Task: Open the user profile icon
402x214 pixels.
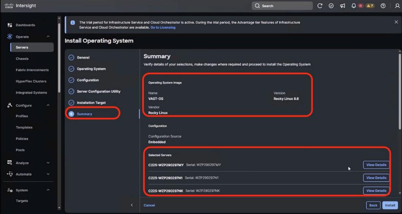Action: coord(397,6)
